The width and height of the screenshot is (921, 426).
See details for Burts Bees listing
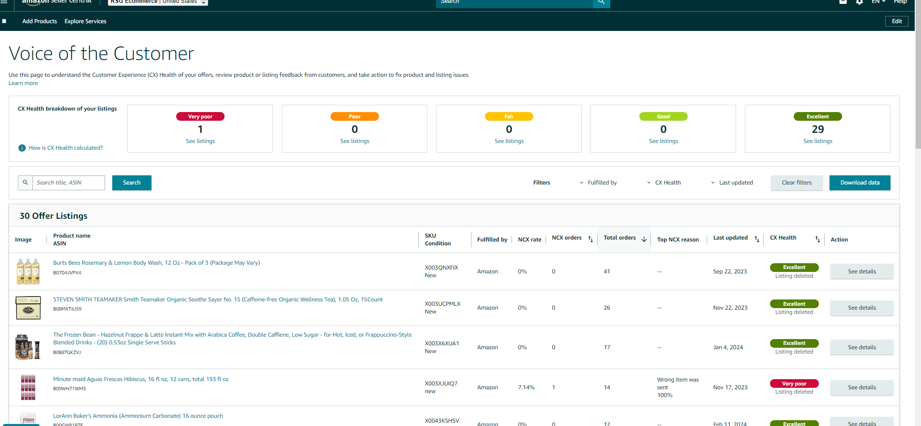click(x=862, y=271)
